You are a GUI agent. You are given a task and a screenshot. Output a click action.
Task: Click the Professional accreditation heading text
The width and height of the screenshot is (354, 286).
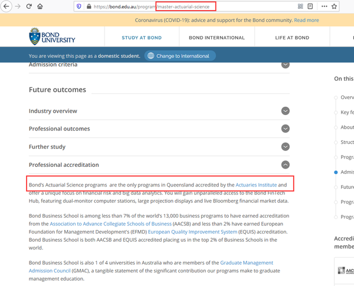[x=64, y=165]
